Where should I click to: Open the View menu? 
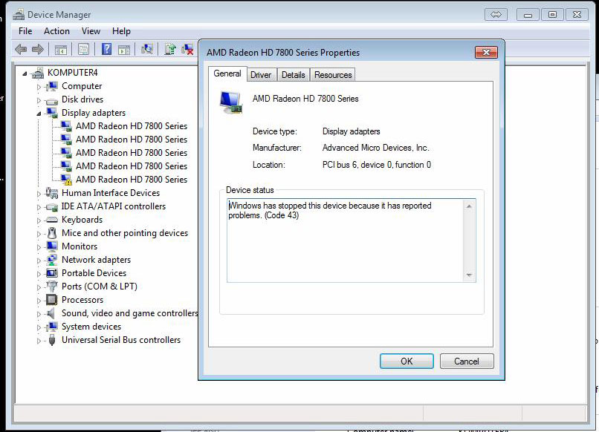pos(91,31)
